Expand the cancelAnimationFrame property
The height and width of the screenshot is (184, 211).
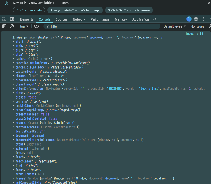13,63
